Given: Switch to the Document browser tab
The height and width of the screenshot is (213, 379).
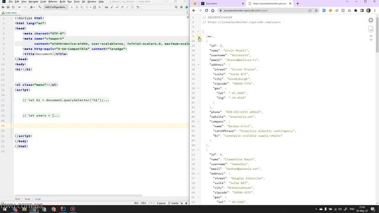Looking at the screenshot, I should pos(223,4).
